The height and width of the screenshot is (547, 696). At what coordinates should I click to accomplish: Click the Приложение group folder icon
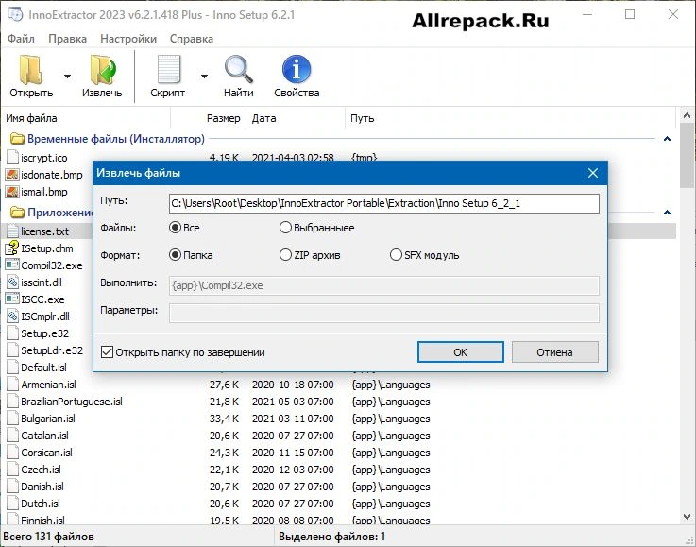click(17, 213)
